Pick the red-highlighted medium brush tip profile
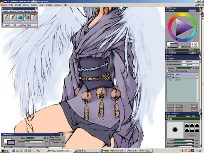 tap(192, 125)
